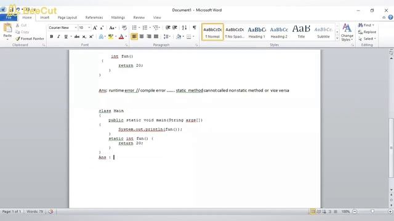Sort the selected text
Screen dimensions: 394x221
(x=184, y=28)
